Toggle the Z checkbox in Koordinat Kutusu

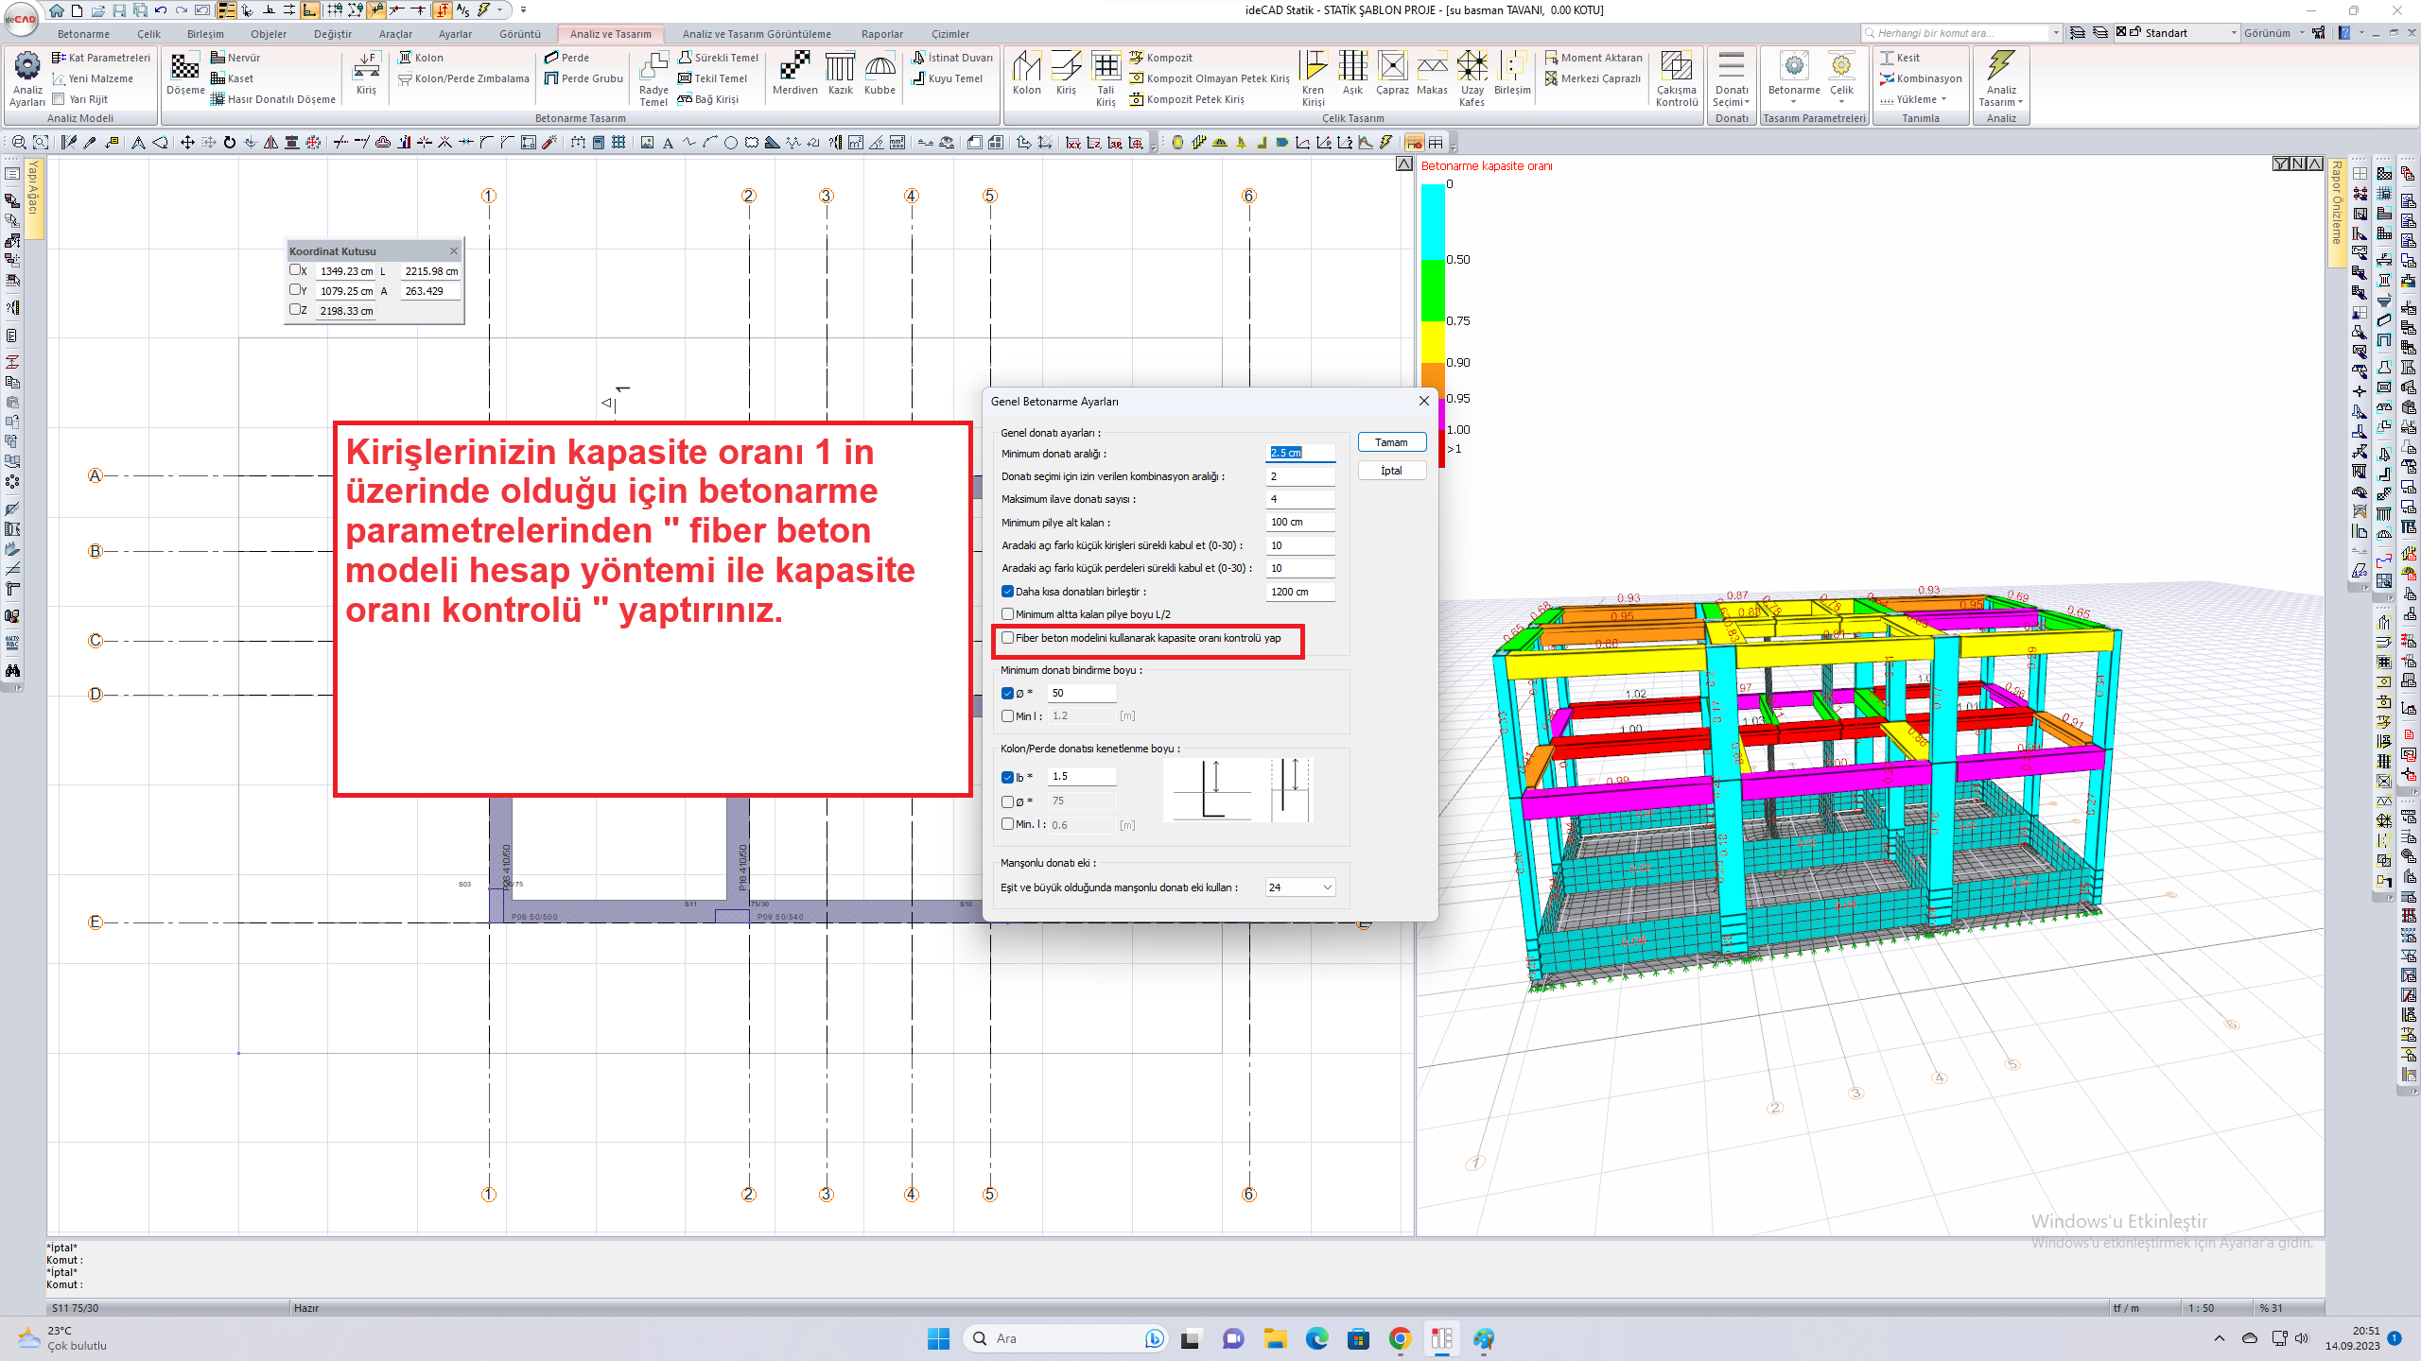click(295, 310)
